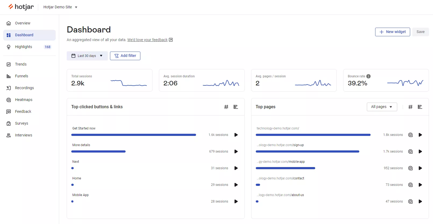The image size is (433, 224).
Task: Select Dashboard in the sidebar
Action: tap(29, 35)
